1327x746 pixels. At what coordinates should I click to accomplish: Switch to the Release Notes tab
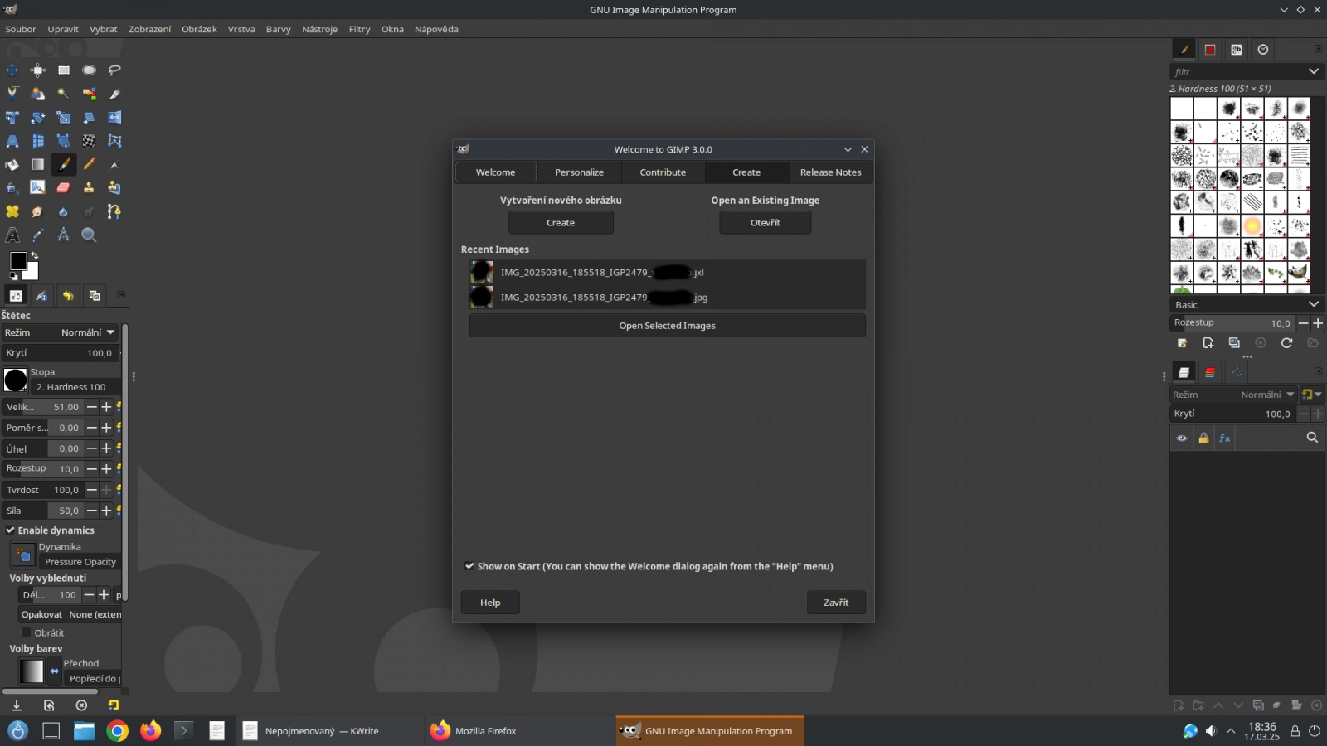coord(830,172)
